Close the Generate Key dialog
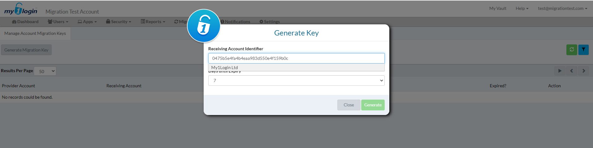Image resolution: width=593 pixels, height=148 pixels. (348, 105)
